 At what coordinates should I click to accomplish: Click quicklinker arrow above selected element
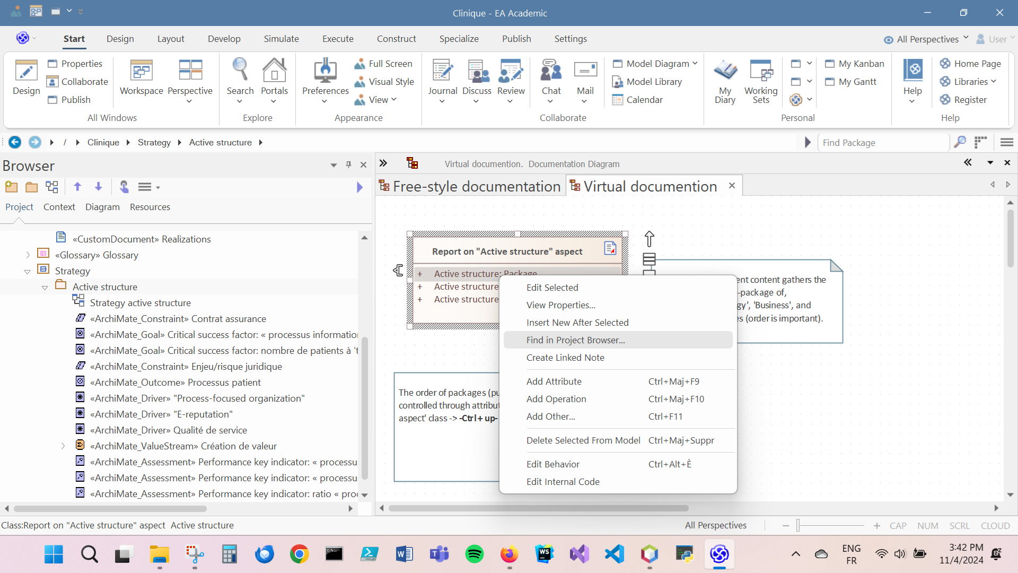(649, 239)
